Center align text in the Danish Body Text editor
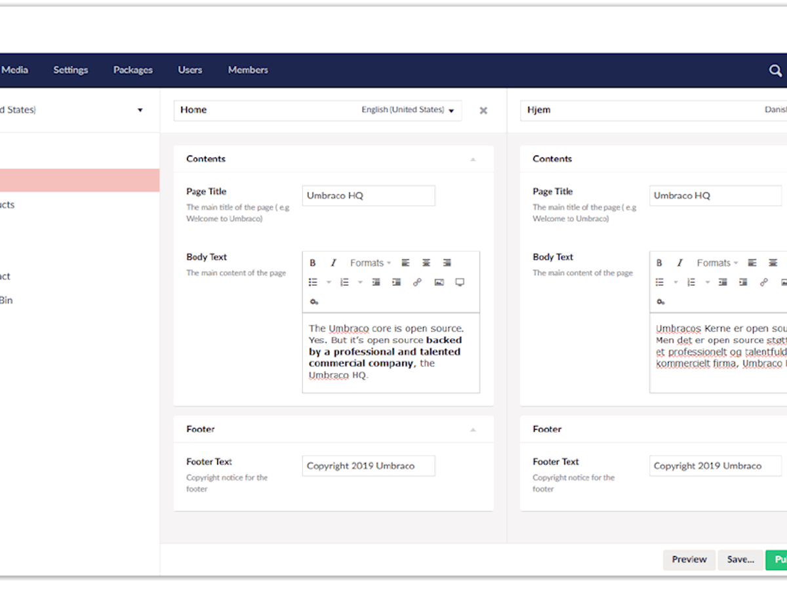 pos(773,263)
